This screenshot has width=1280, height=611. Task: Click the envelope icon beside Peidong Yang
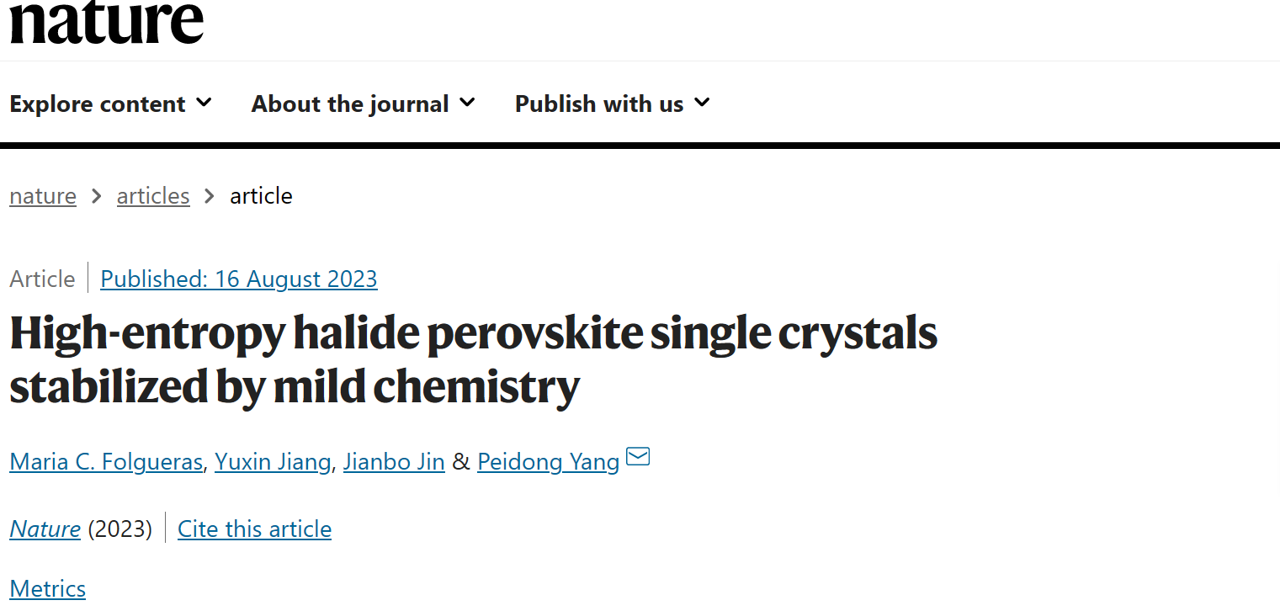pyautogui.click(x=639, y=458)
